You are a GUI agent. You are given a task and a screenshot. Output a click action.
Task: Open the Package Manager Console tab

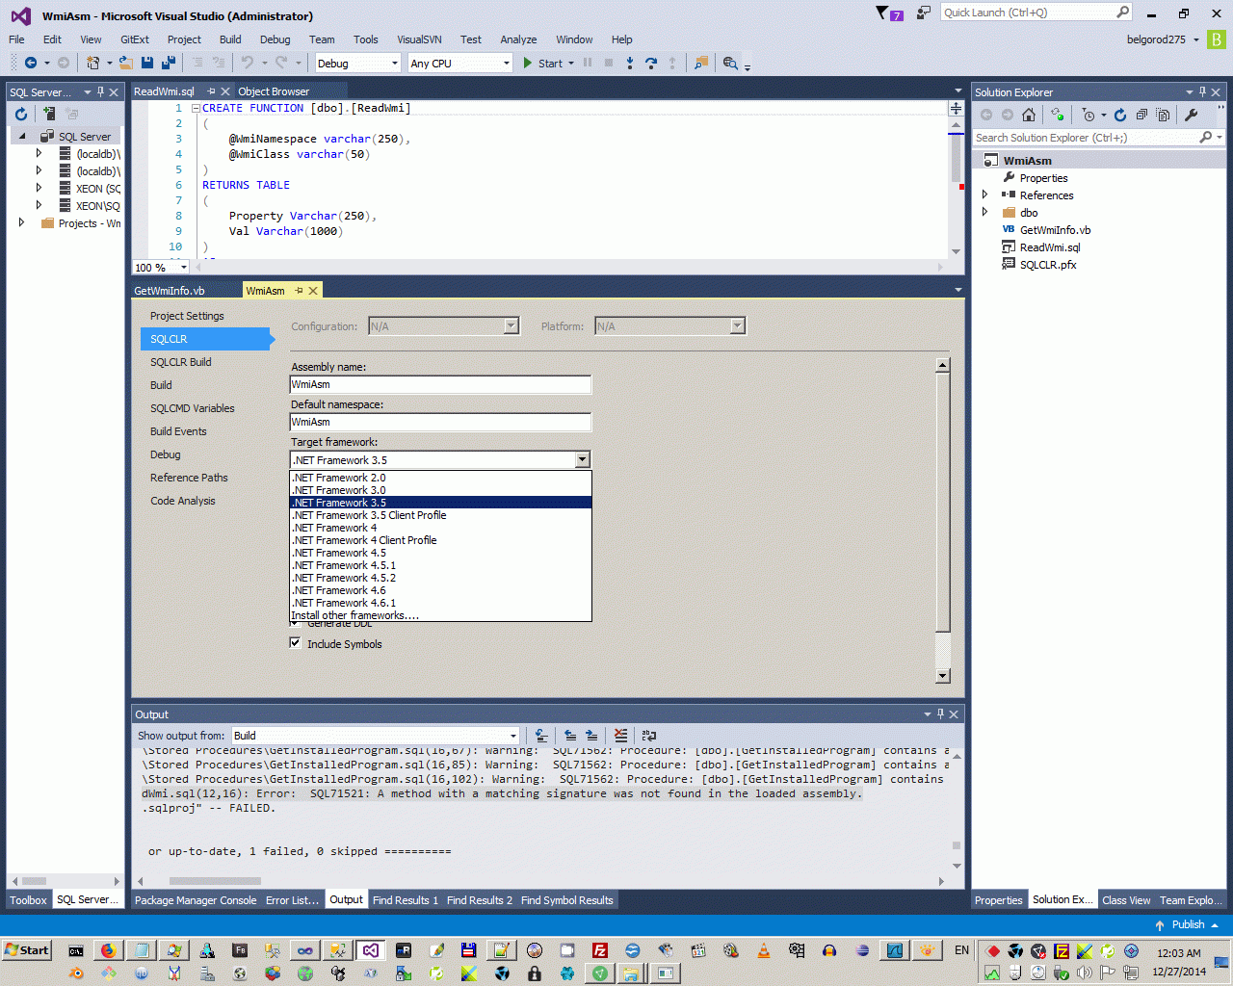(196, 900)
